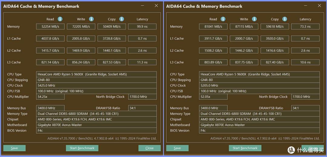Select memory latency 99.9 ns
Viewport: 327px width, 157px height.
142,26
